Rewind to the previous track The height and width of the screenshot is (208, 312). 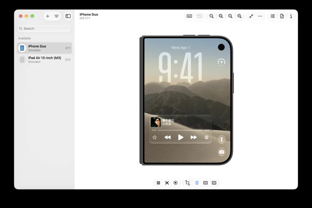coord(167,137)
